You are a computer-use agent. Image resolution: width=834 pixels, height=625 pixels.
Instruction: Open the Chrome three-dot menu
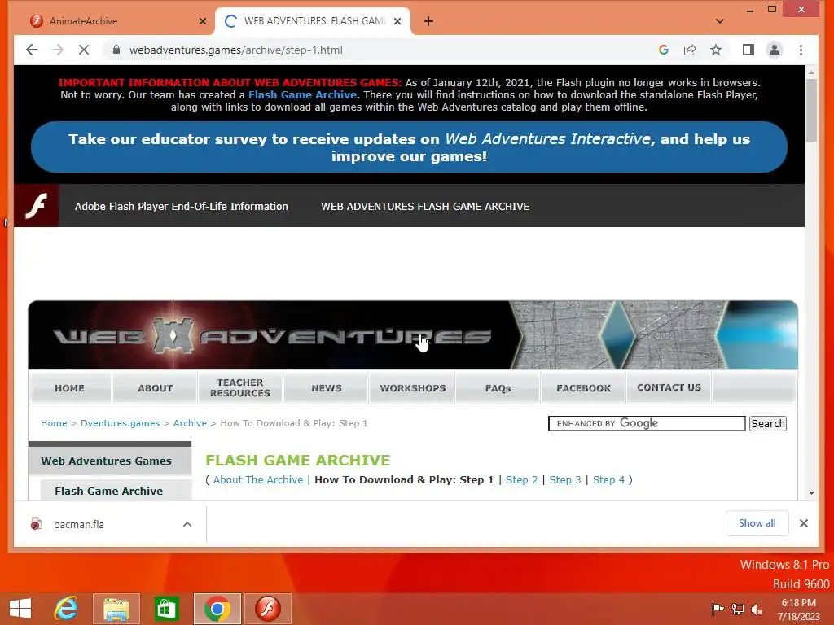(x=801, y=50)
